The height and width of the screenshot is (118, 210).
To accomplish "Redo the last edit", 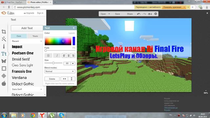I will point(144,14).
